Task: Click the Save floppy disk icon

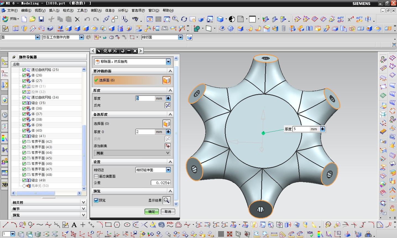Action: click(41, 19)
